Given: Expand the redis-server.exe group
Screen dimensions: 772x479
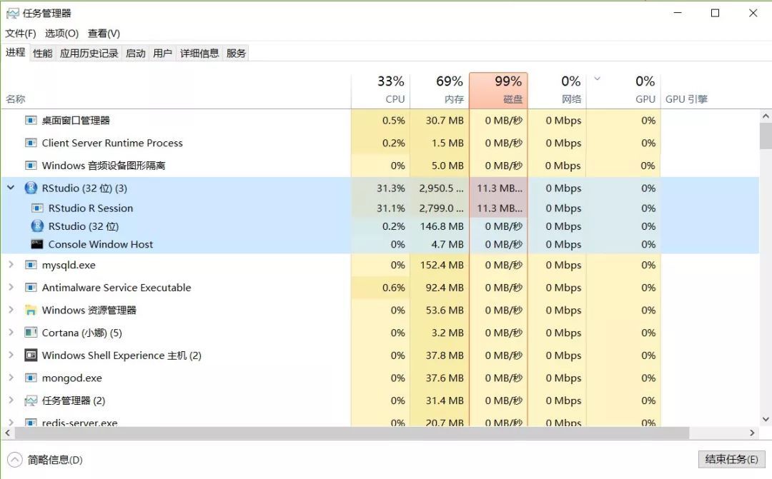Looking at the screenshot, I should pos(11,423).
